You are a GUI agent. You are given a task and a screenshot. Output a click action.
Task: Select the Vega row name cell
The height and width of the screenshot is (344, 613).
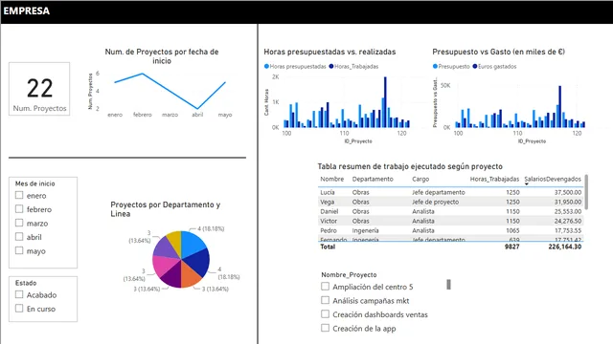[x=328, y=202]
